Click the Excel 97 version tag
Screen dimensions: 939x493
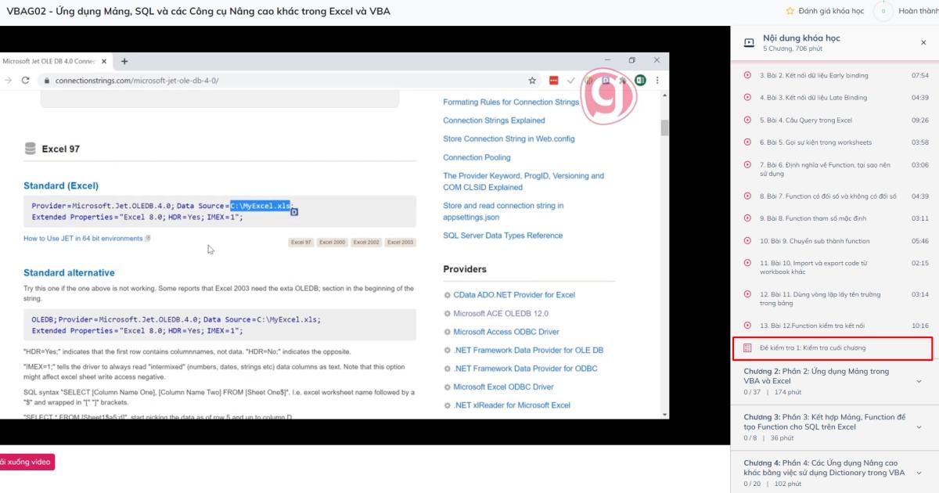(x=301, y=243)
